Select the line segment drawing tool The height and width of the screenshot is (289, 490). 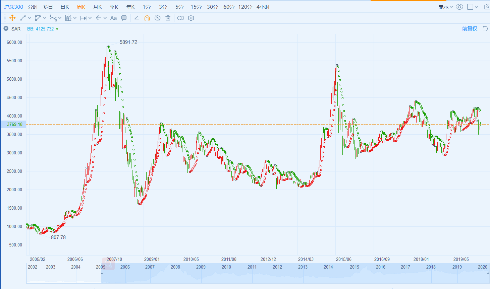click(23, 18)
